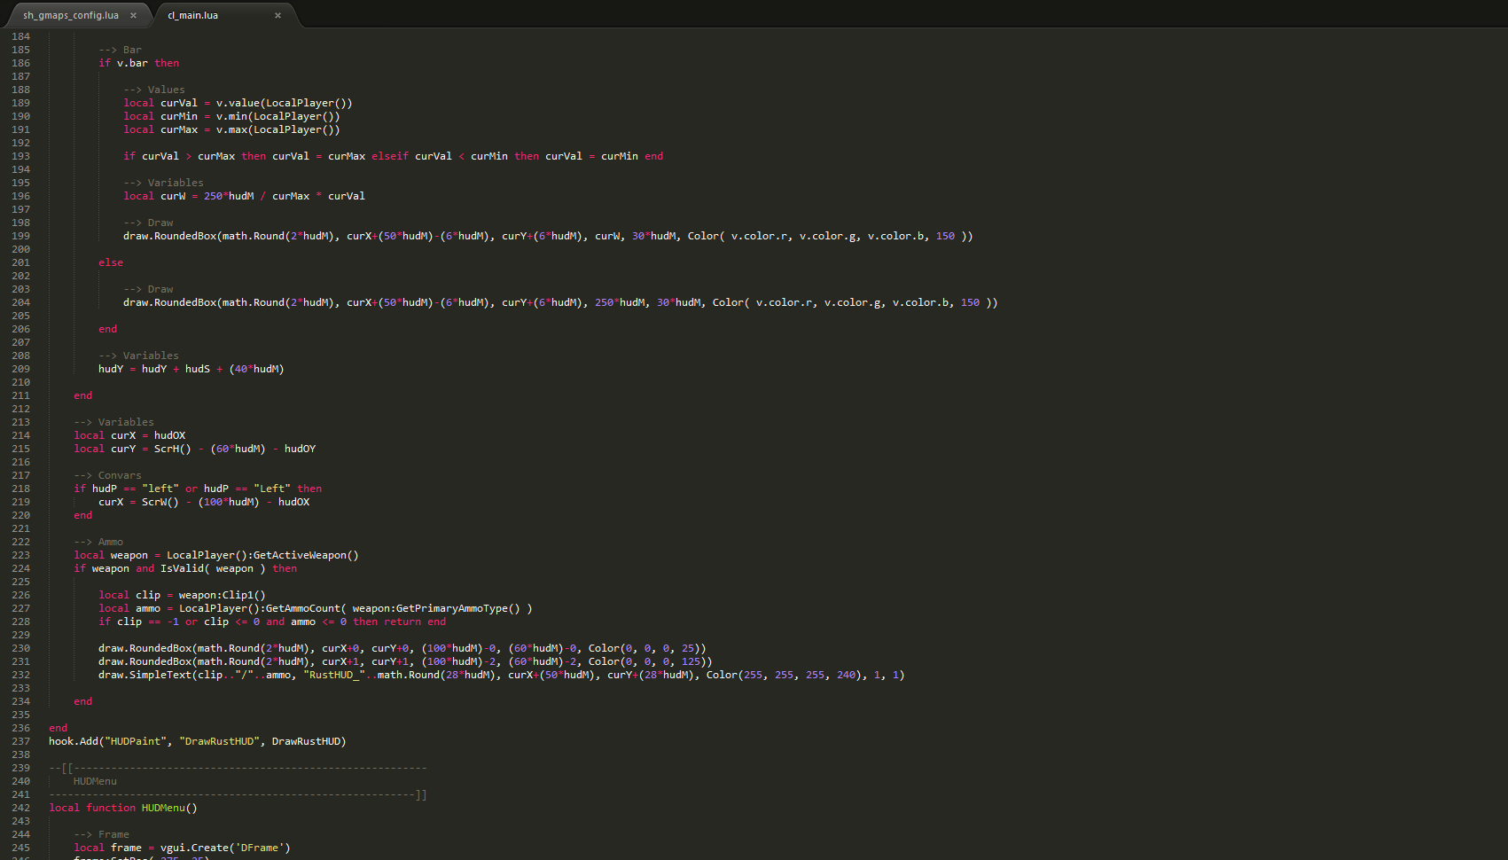Click the '--> Bar' comment on line 185
The image size is (1508, 860).
click(x=120, y=50)
